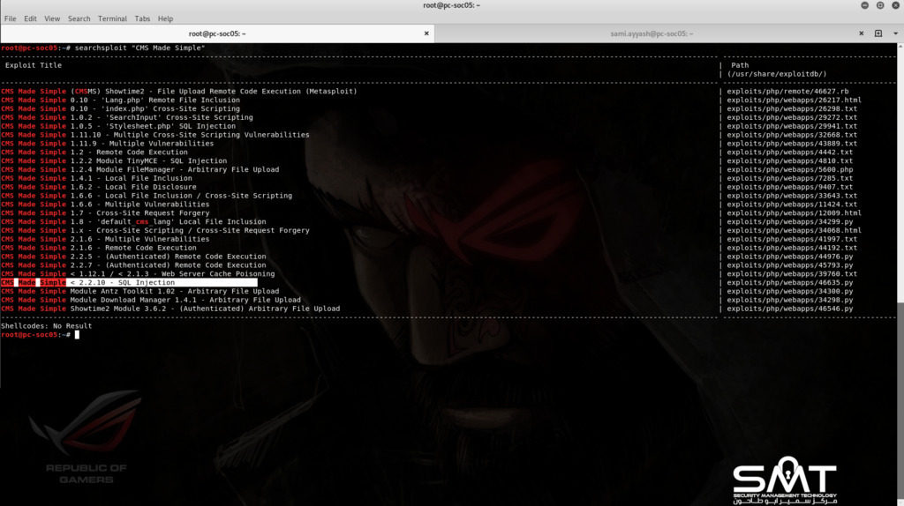Click path exploits/php/webapps/5600.php
Screen dimensions: 904x506
(789, 169)
